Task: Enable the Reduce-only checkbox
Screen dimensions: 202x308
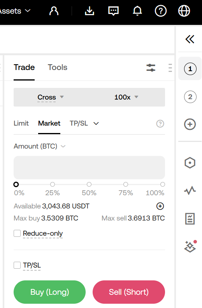Action: tap(17, 233)
